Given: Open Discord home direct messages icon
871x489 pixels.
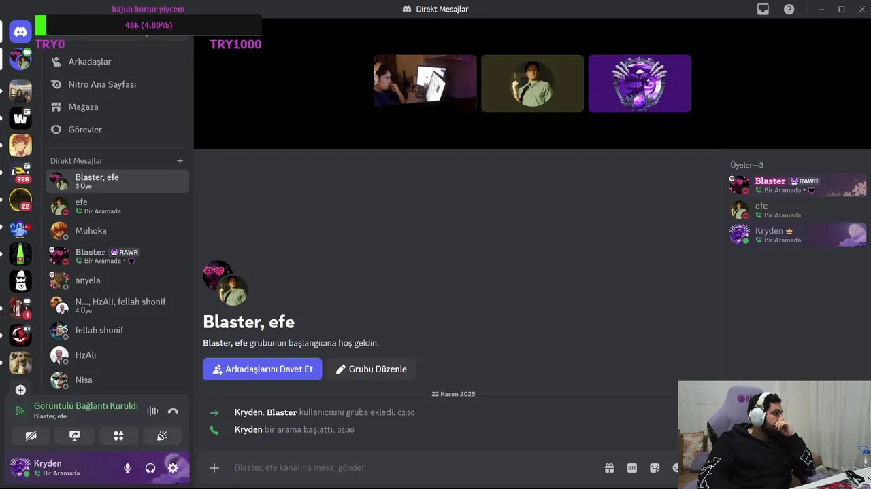Looking at the screenshot, I should point(20,32).
